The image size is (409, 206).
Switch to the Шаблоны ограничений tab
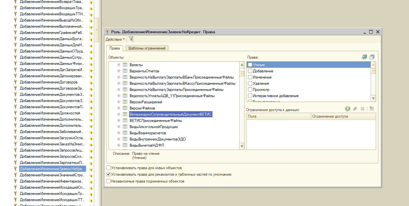[147, 48]
